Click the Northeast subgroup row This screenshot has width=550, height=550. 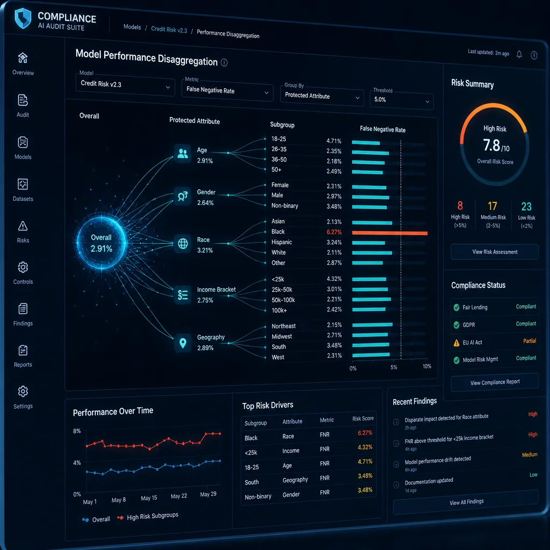tap(345, 325)
